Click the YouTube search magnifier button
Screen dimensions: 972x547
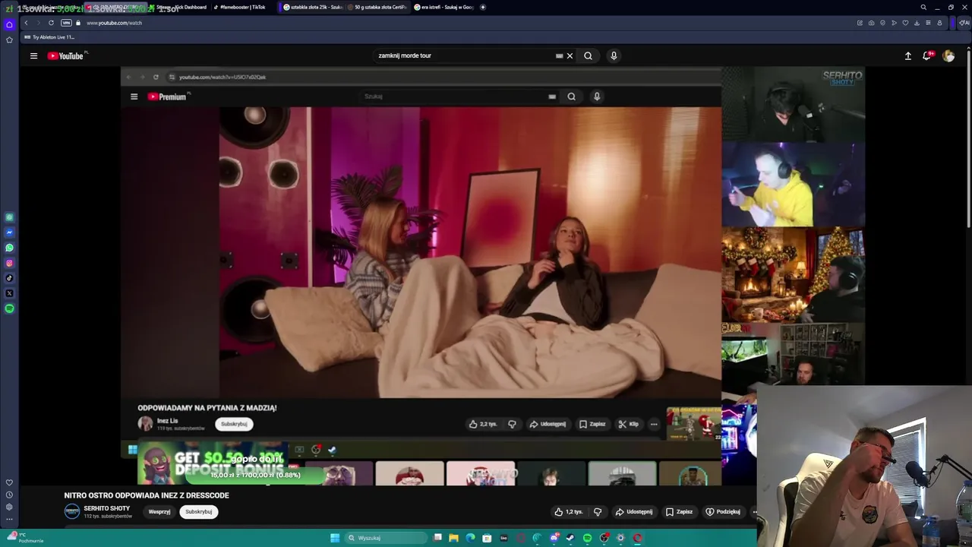[x=588, y=55]
